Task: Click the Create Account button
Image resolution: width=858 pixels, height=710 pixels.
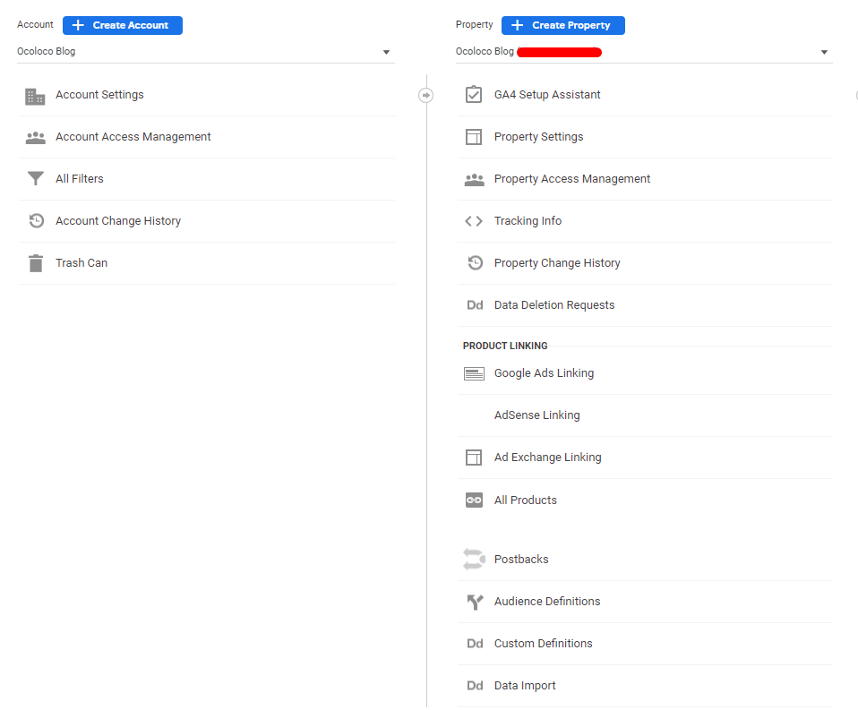Action: pos(123,25)
